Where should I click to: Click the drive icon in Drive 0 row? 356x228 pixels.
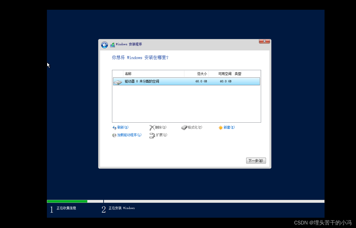tap(118, 82)
